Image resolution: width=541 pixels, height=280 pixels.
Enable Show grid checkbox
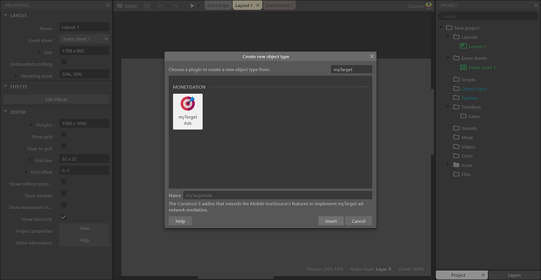(63, 135)
